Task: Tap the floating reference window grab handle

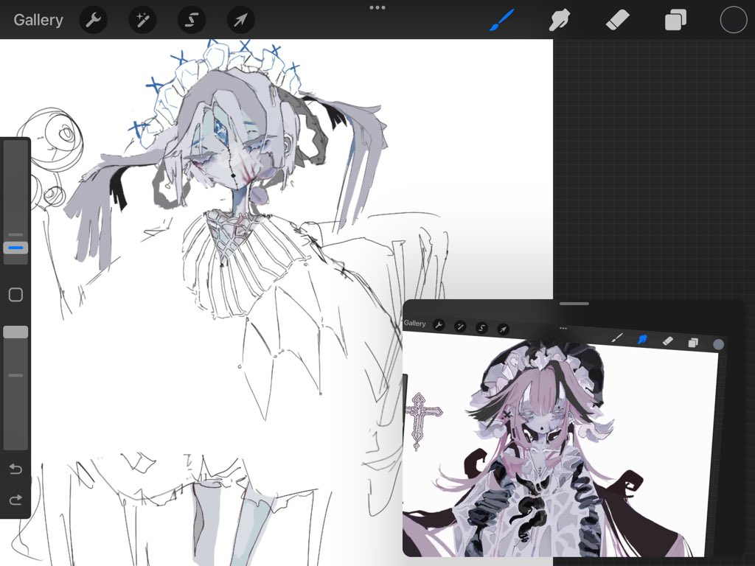Action: 574,304
